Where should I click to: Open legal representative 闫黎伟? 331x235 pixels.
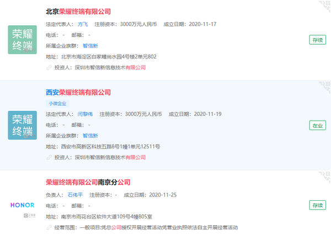85,114
